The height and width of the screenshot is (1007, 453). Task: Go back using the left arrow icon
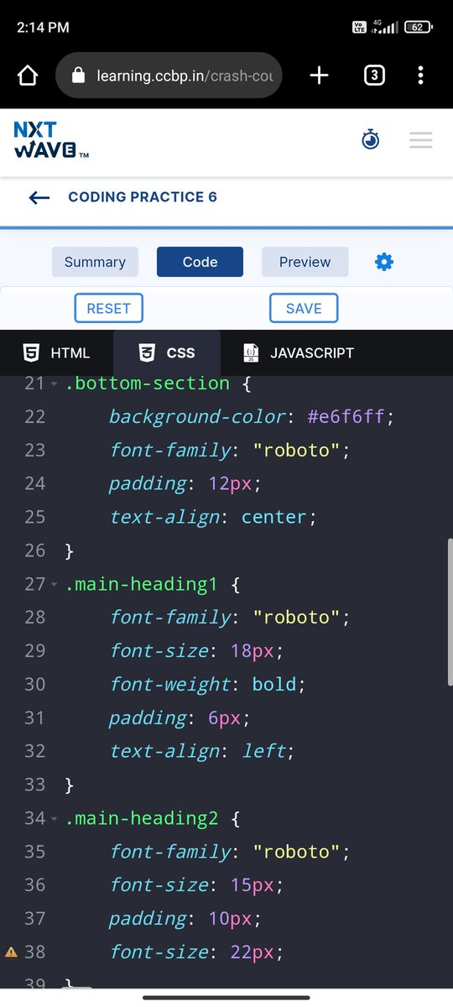pyautogui.click(x=39, y=197)
